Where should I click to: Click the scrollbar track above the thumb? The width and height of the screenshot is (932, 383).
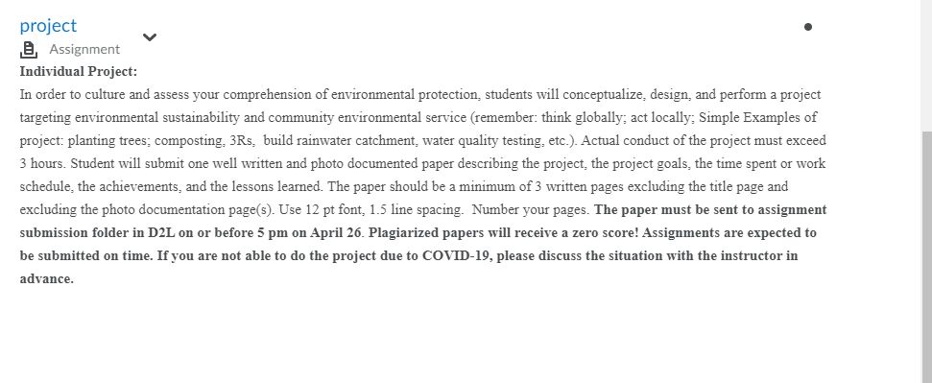pyautogui.click(x=926, y=65)
